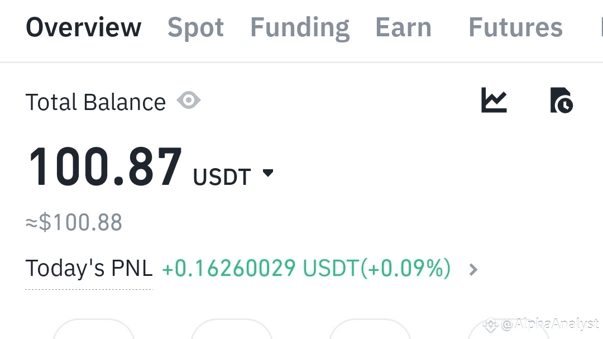This screenshot has width=603, height=339.
Task: Tap the USDT currency unit label
Action: 222,177
